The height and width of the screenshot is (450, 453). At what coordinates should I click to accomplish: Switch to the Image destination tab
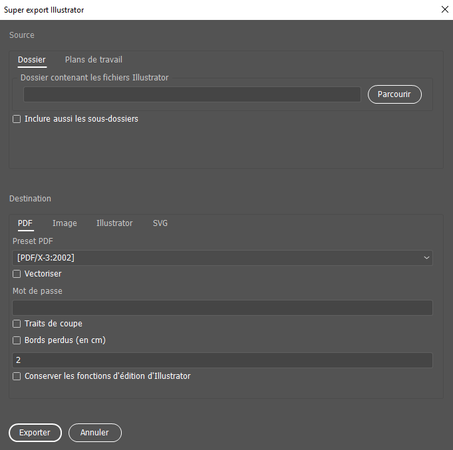65,223
